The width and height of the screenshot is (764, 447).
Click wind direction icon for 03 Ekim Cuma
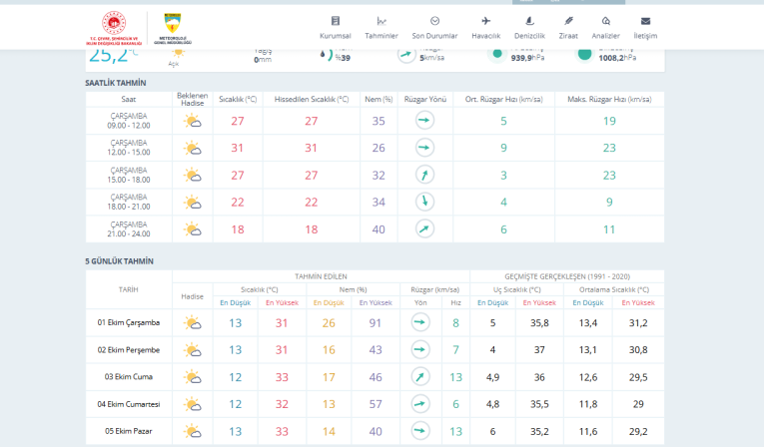coord(420,377)
